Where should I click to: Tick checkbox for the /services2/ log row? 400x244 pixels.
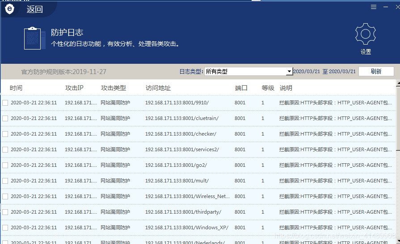point(5,150)
